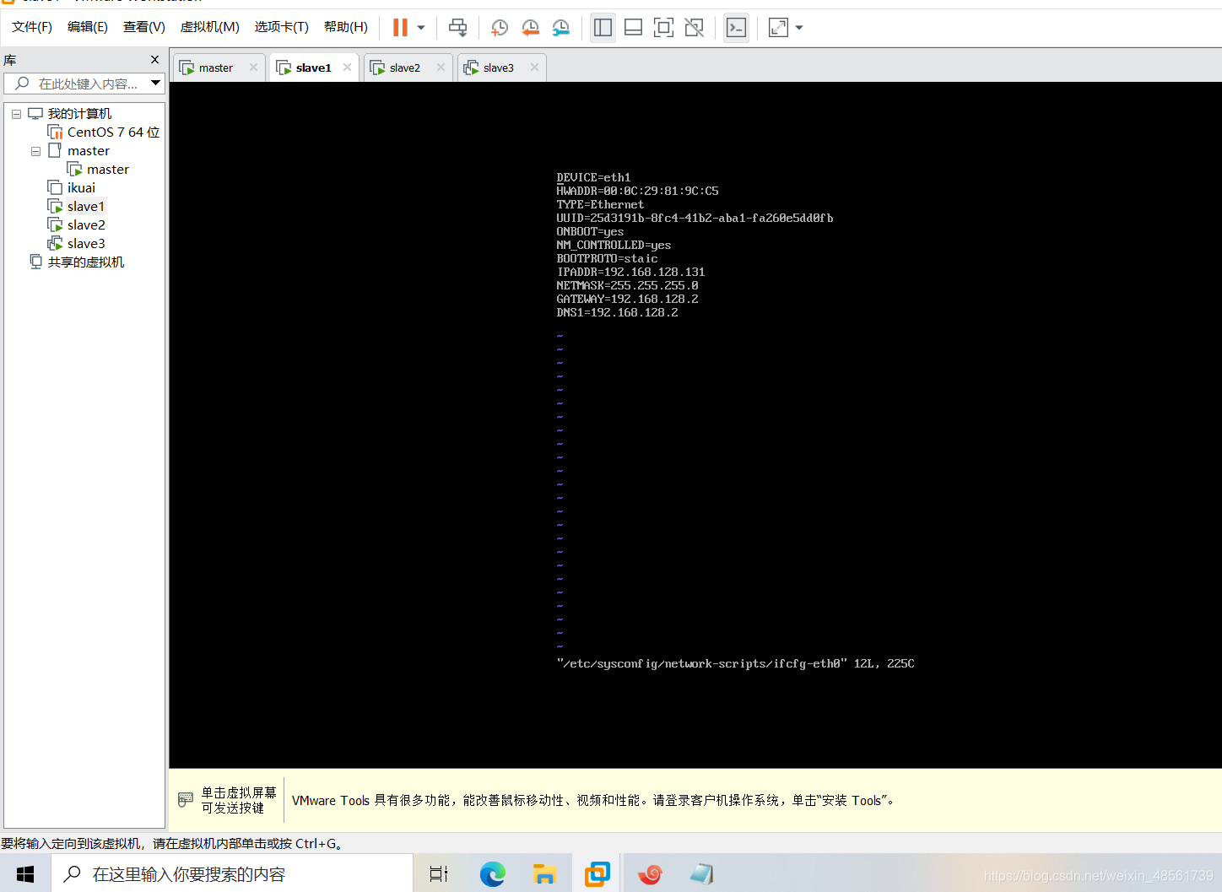Open the 帮助(H) menu

tap(346, 27)
